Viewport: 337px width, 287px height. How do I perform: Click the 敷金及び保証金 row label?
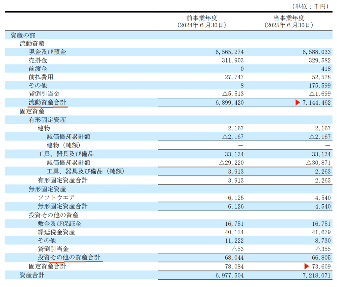60,224
